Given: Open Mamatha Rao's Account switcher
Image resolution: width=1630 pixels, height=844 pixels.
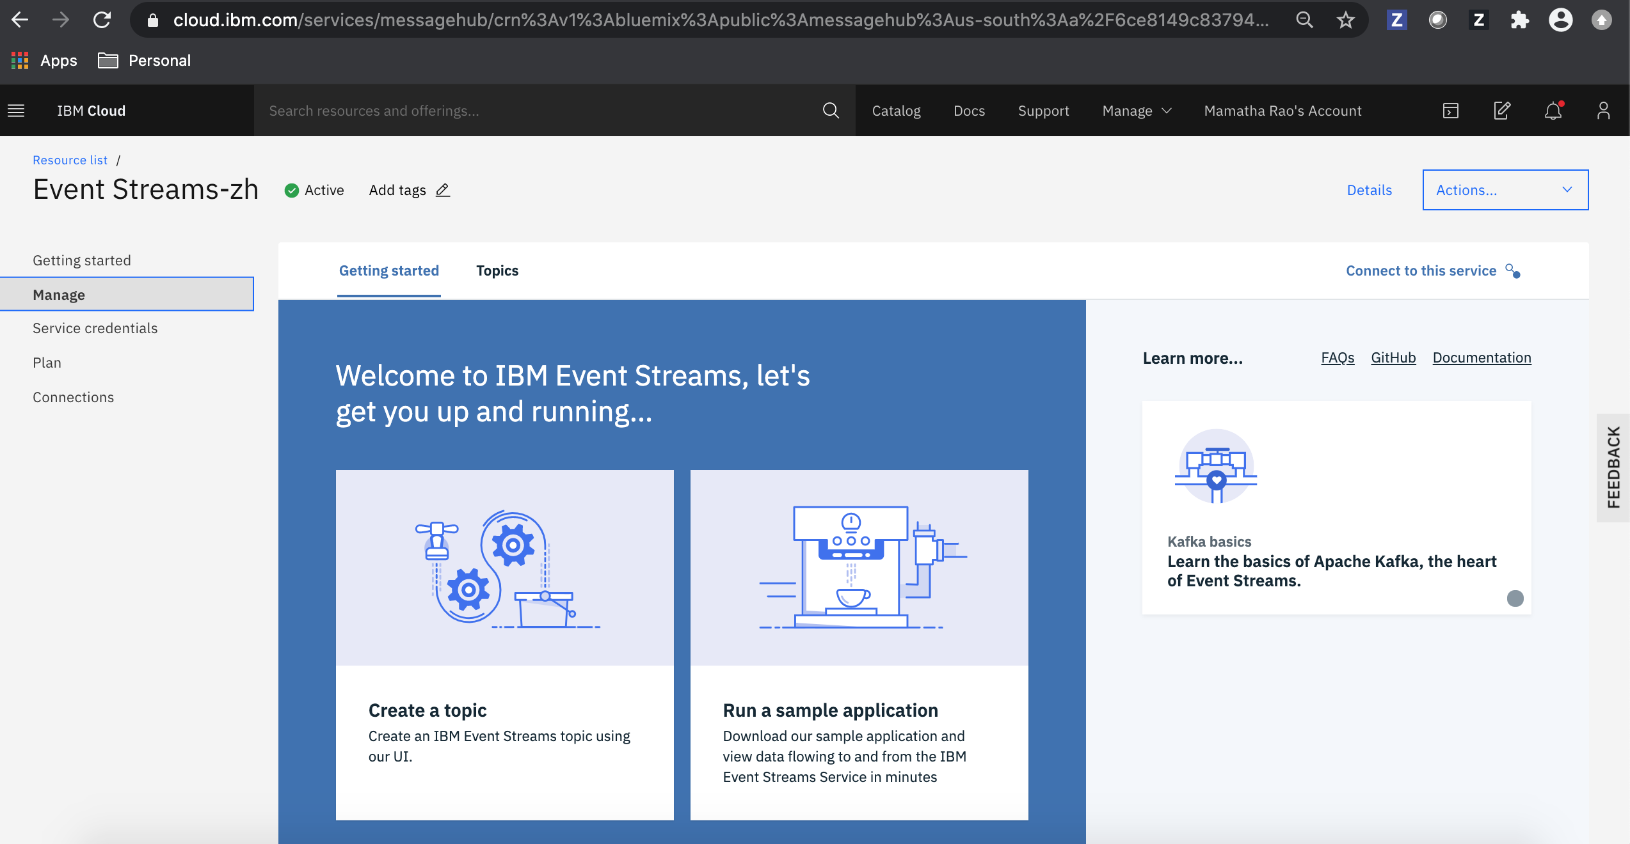Looking at the screenshot, I should point(1282,111).
